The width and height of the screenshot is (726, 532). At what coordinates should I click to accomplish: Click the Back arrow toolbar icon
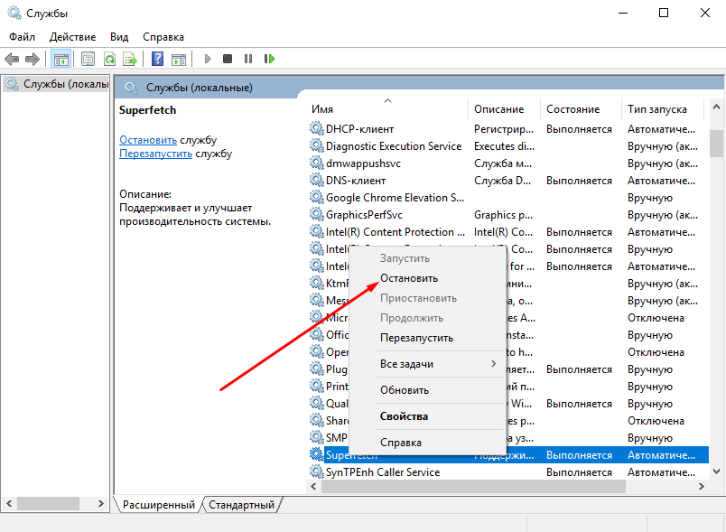coord(12,59)
